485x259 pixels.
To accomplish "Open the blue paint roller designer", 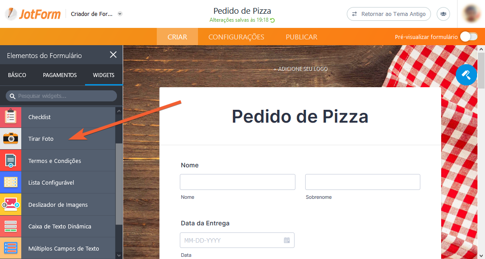I will 466,75.
